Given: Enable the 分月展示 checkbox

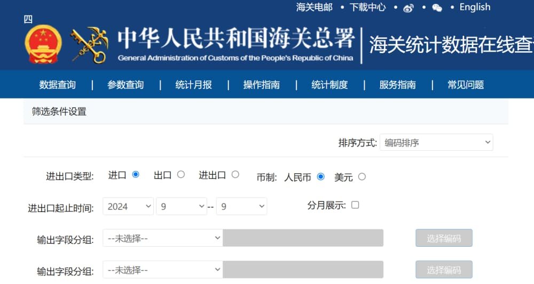Looking at the screenshot, I should [x=355, y=205].
